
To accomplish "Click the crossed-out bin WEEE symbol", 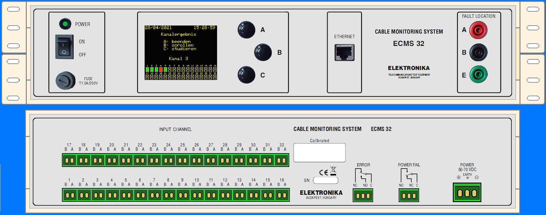I will (333, 171).
